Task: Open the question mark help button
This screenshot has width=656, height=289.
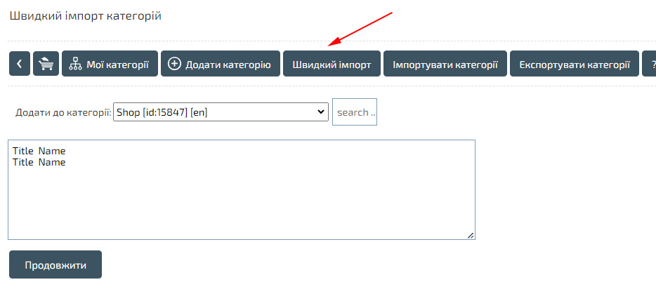Action: click(x=650, y=64)
